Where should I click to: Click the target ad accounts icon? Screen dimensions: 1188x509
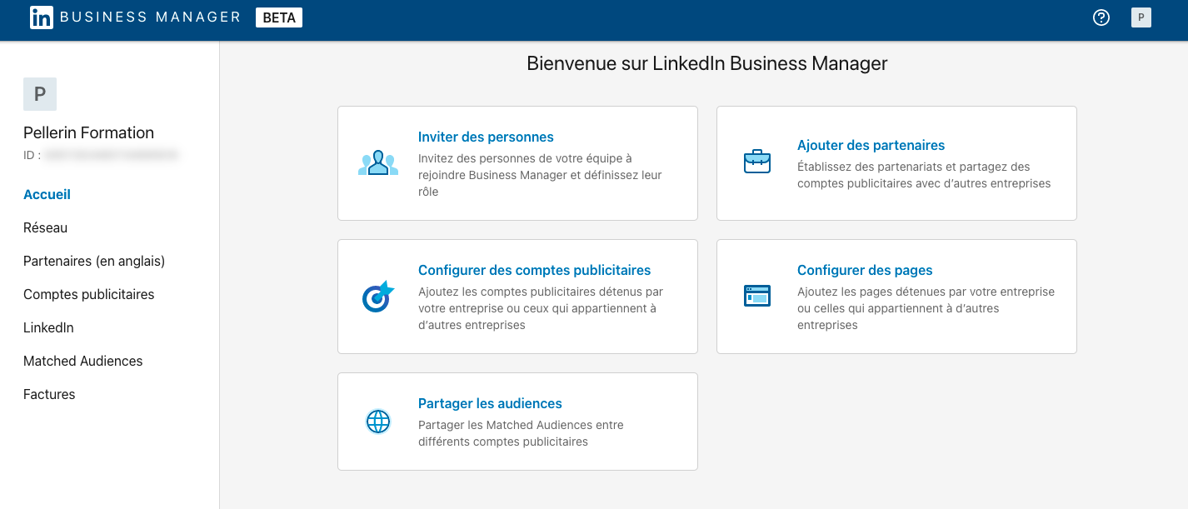coord(378,297)
